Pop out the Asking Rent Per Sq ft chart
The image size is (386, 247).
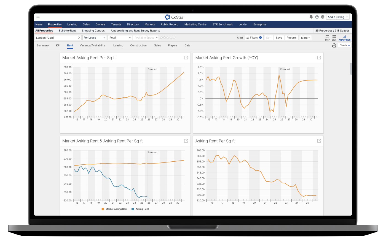[319, 141]
